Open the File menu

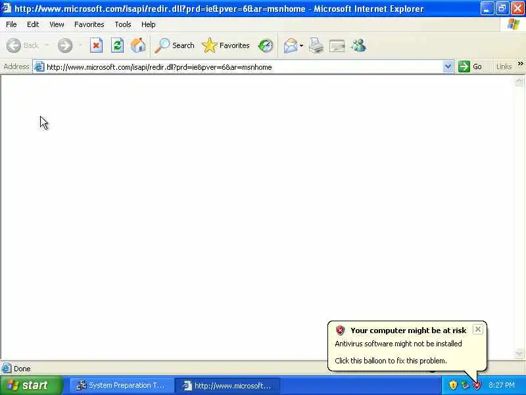tap(11, 24)
